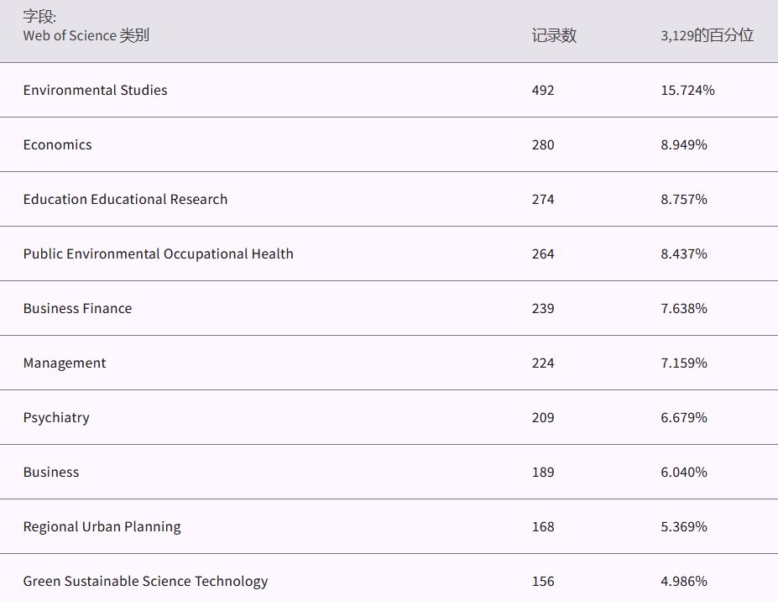Click the record count 209
This screenshot has height=601, width=778.
pos(543,418)
